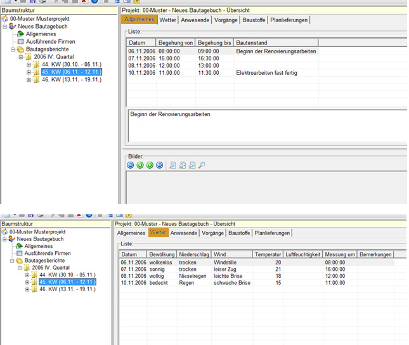This screenshot has width=409, height=345.
Task: Click the second document icon with green arrows in Bilder
Action: coord(182,165)
